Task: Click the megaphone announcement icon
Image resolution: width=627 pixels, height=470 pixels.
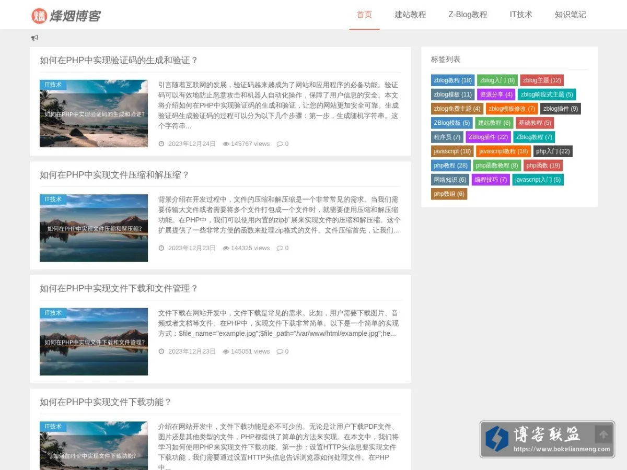Action: pyautogui.click(x=34, y=38)
